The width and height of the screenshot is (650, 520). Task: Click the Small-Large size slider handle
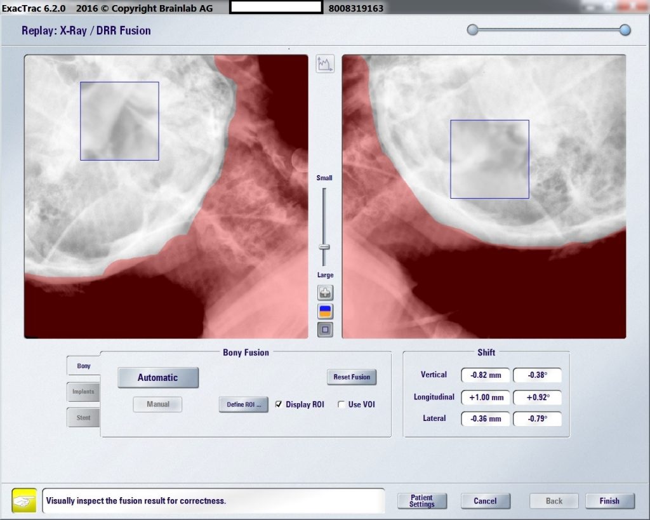tap(324, 246)
